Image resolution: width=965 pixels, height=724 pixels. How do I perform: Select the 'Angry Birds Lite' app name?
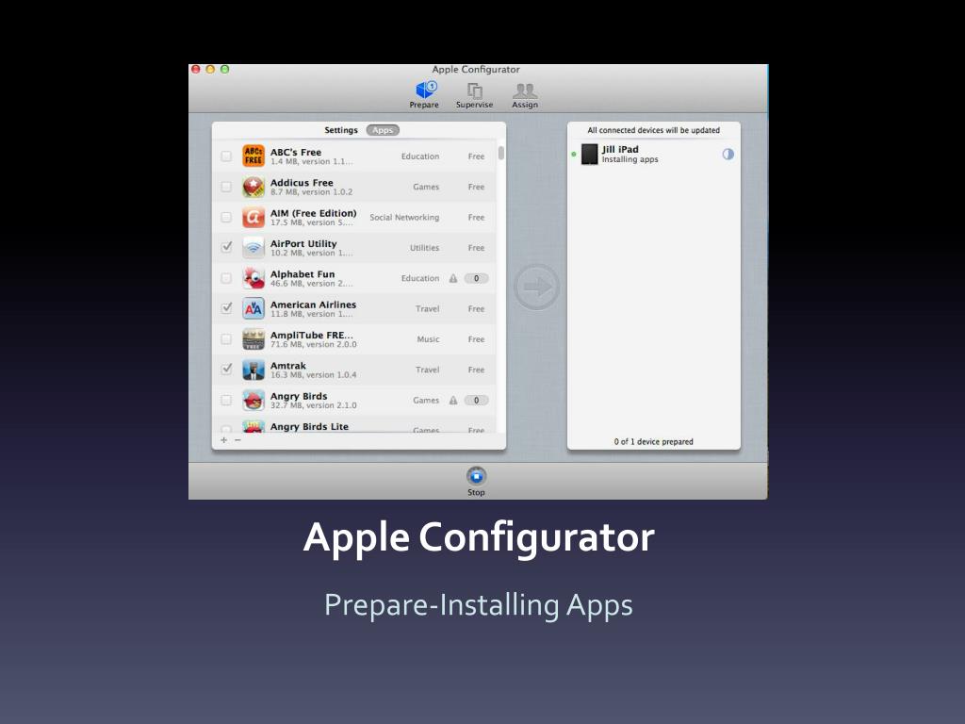[309, 426]
